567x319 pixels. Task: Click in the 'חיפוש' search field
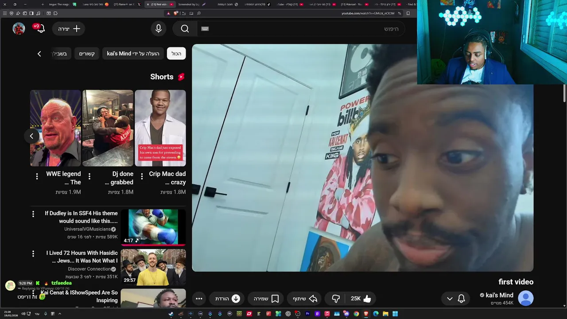[x=301, y=29]
